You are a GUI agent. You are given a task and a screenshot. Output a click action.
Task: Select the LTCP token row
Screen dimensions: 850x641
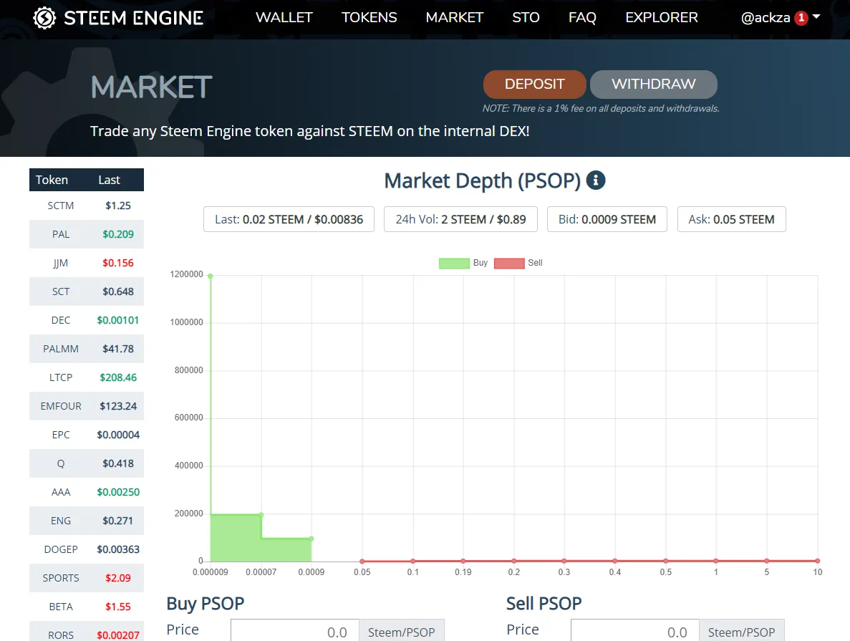87,377
